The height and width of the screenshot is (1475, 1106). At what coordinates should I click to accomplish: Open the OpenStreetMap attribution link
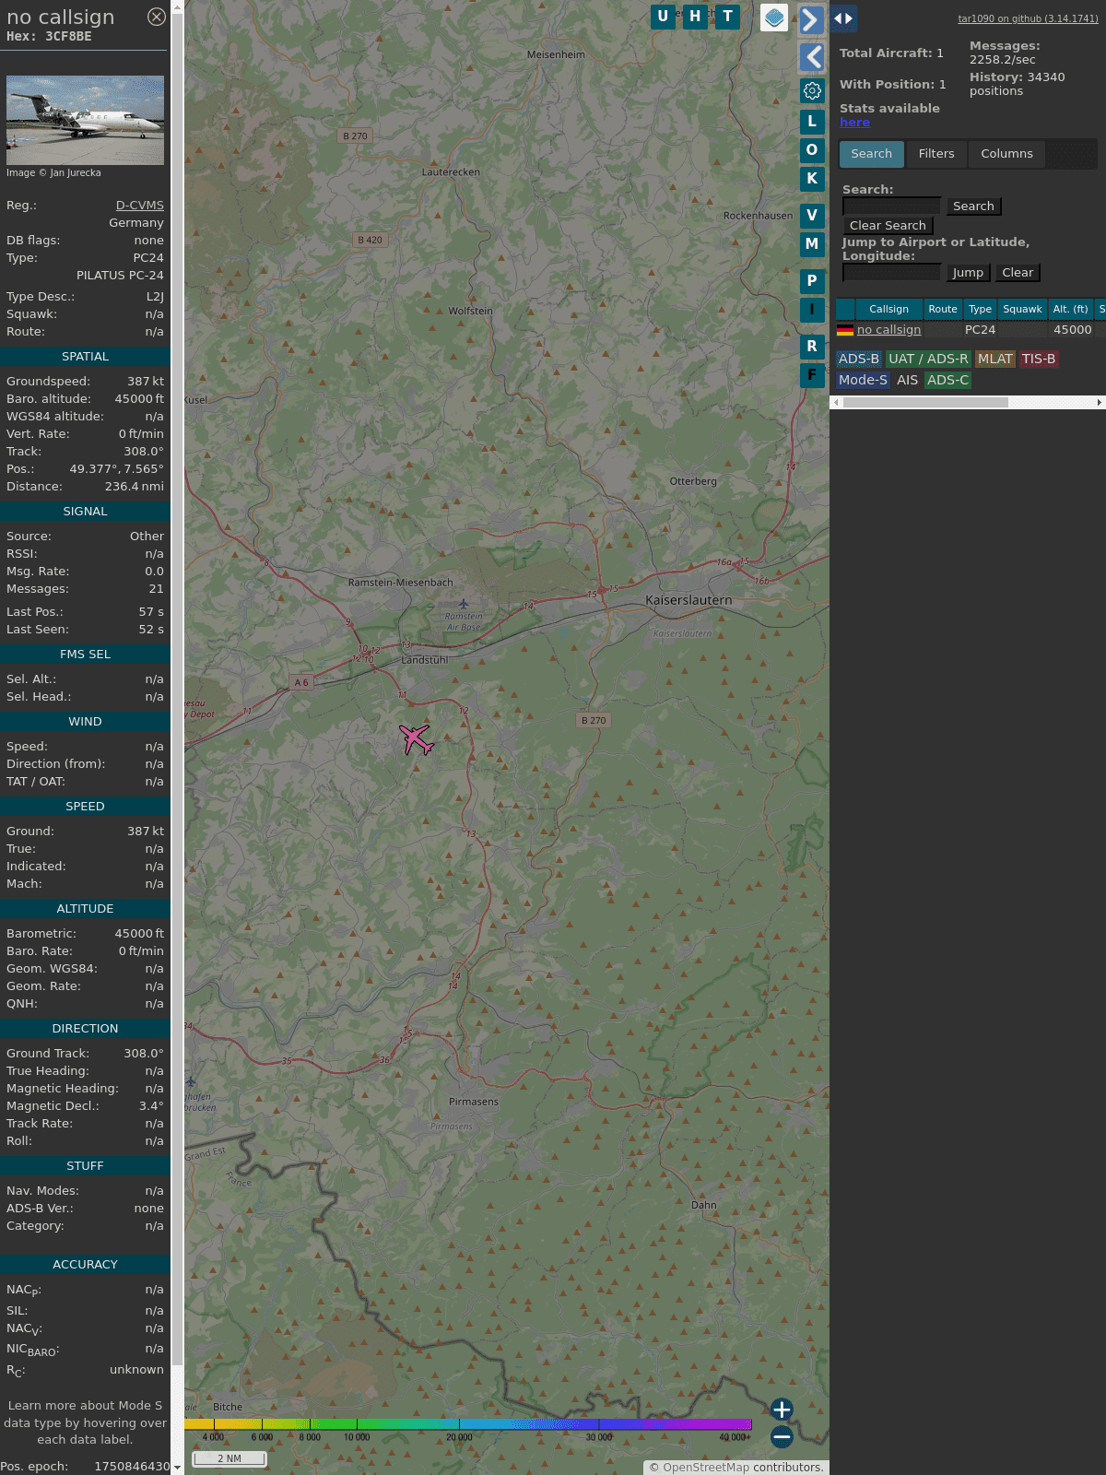[706, 1468]
